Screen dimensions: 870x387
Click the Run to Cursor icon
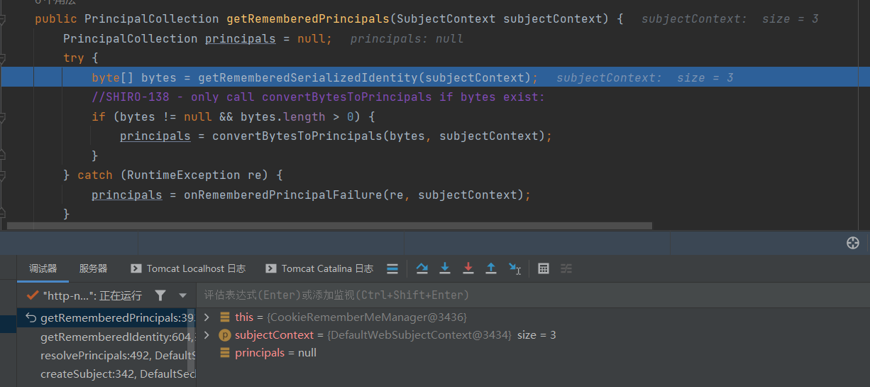point(515,268)
